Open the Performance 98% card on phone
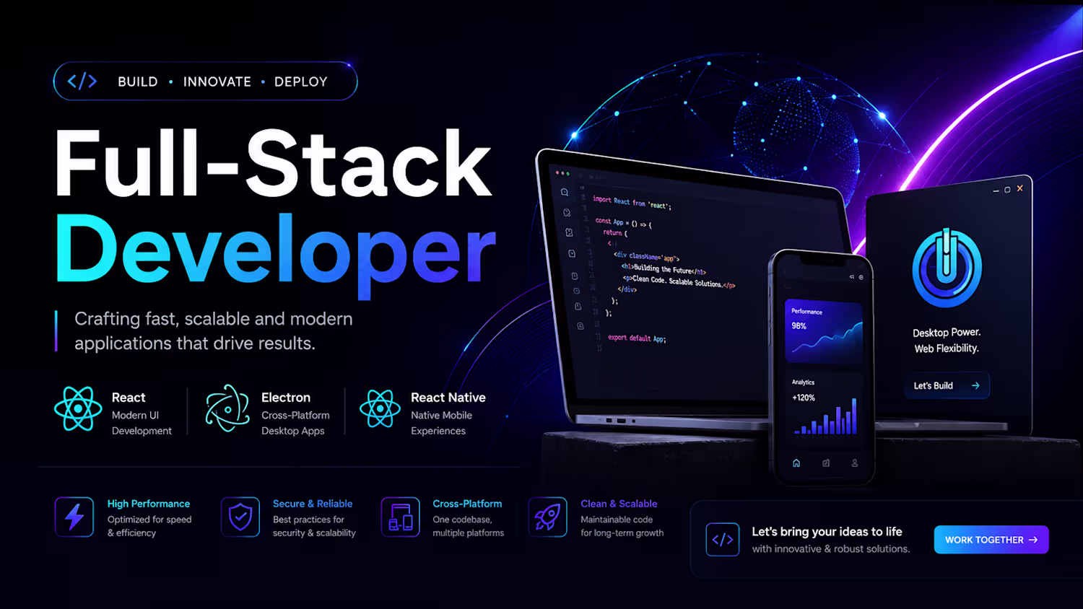1083x609 pixels. pos(824,332)
